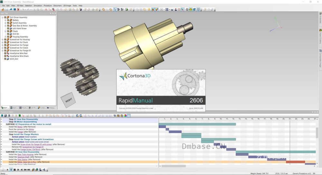
Task: Click the torch_tool part icon in the tree
Action: pos(8,59)
